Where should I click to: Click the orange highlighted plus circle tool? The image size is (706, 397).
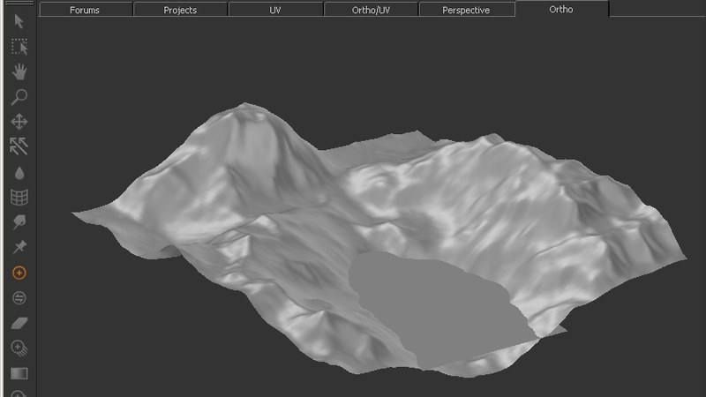(19, 273)
